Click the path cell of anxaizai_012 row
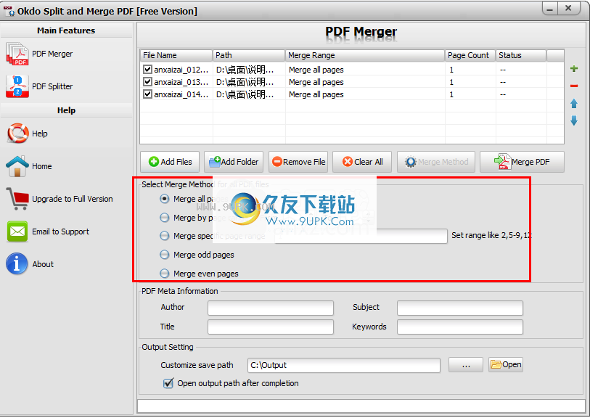This screenshot has height=418, width=590. (x=249, y=70)
